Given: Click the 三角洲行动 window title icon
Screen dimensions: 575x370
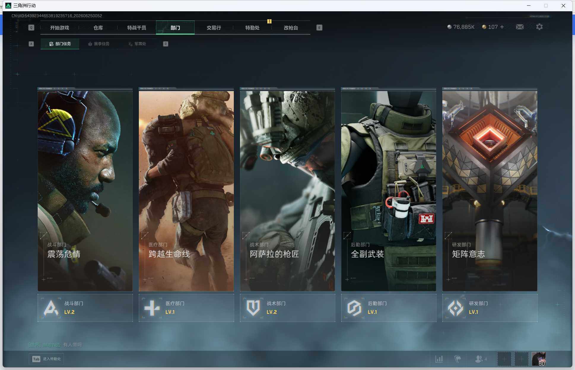Looking at the screenshot, I should [x=8, y=6].
